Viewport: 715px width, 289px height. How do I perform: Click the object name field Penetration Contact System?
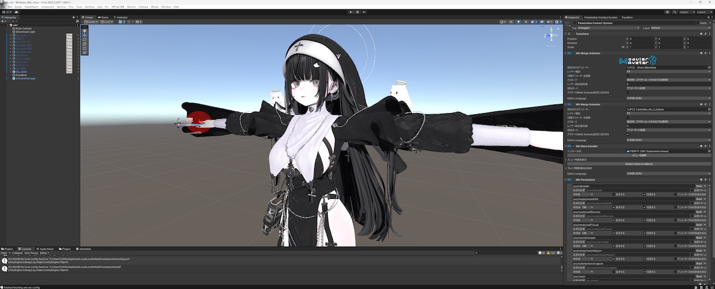(x=636, y=23)
